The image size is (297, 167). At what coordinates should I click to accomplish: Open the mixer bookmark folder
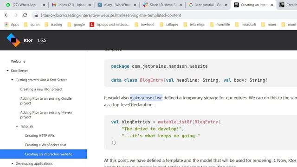click(x=269, y=25)
